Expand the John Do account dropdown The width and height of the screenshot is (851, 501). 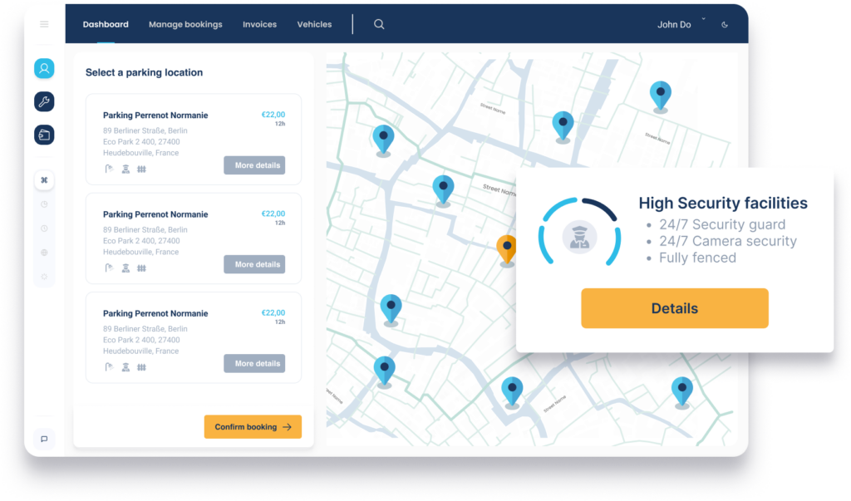(x=703, y=19)
